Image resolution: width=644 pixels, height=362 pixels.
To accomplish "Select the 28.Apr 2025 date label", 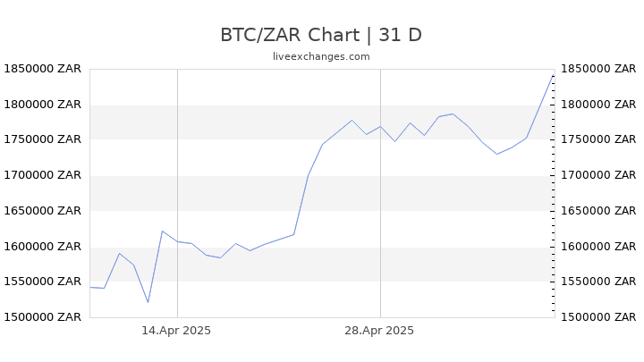I will click(x=379, y=331).
